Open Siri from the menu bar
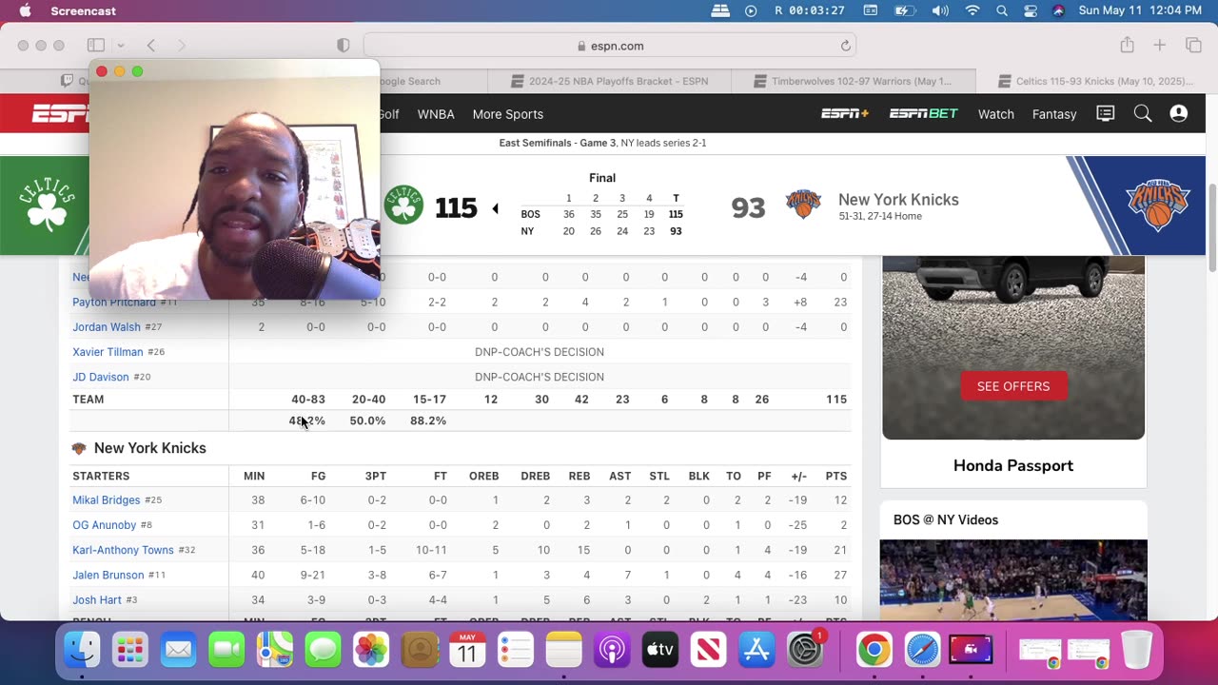This screenshot has height=685, width=1218. tap(1058, 10)
